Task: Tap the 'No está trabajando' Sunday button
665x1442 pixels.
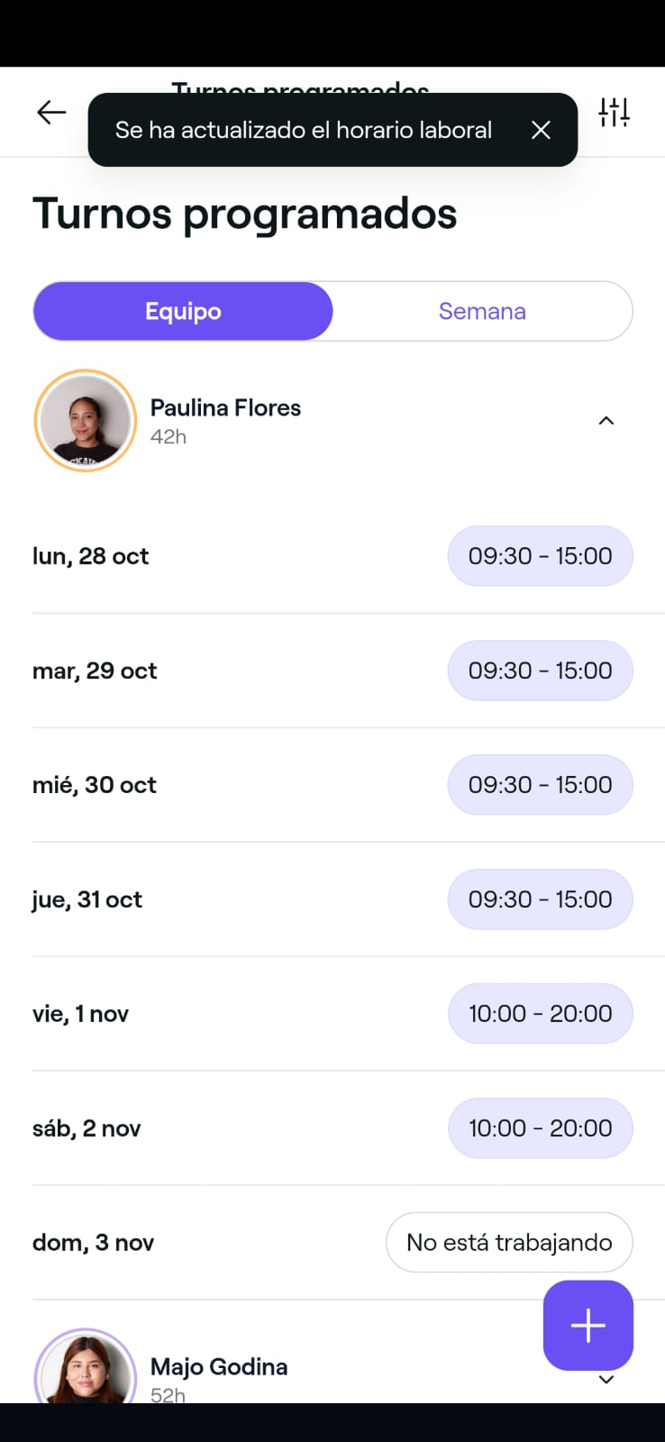Action: tap(509, 1243)
